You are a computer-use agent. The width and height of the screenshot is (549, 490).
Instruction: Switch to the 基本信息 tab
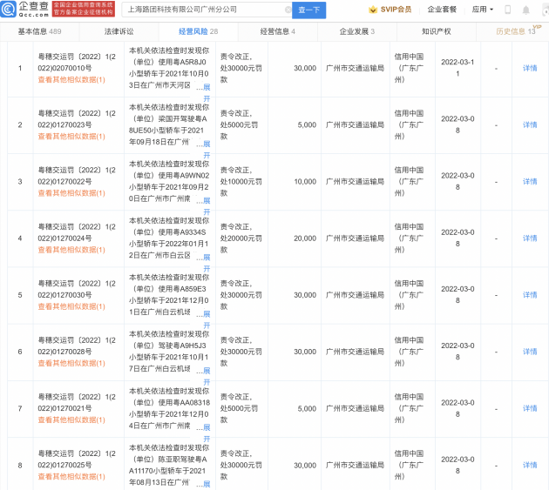click(39, 31)
